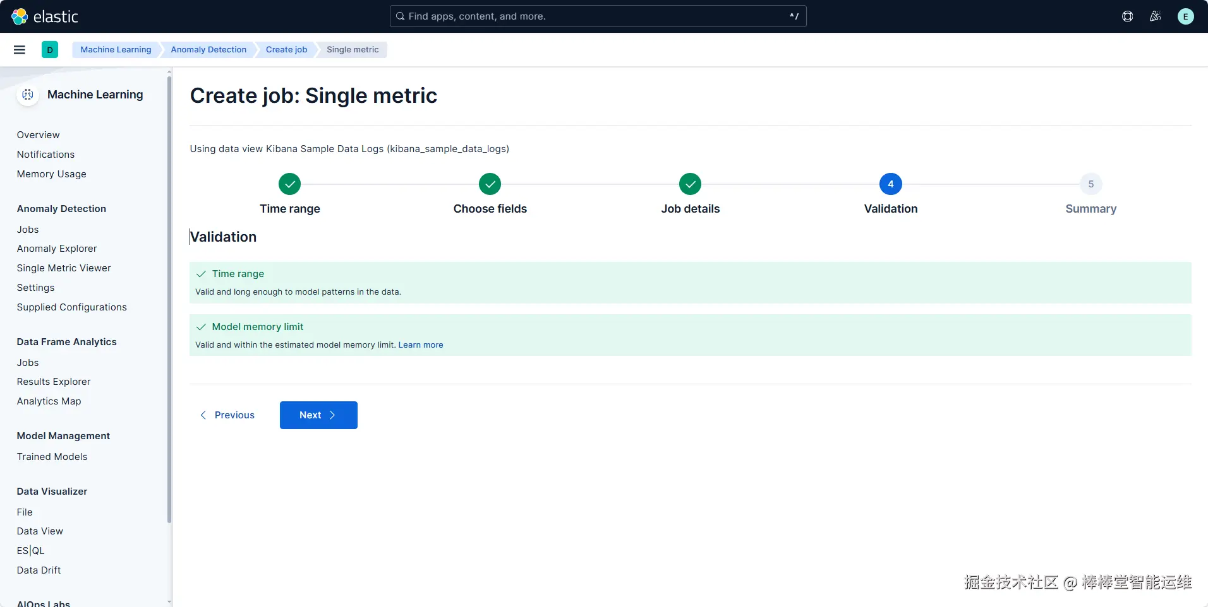The height and width of the screenshot is (607, 1208).
Task: Open Data Drift
Action: coord(39,570)
